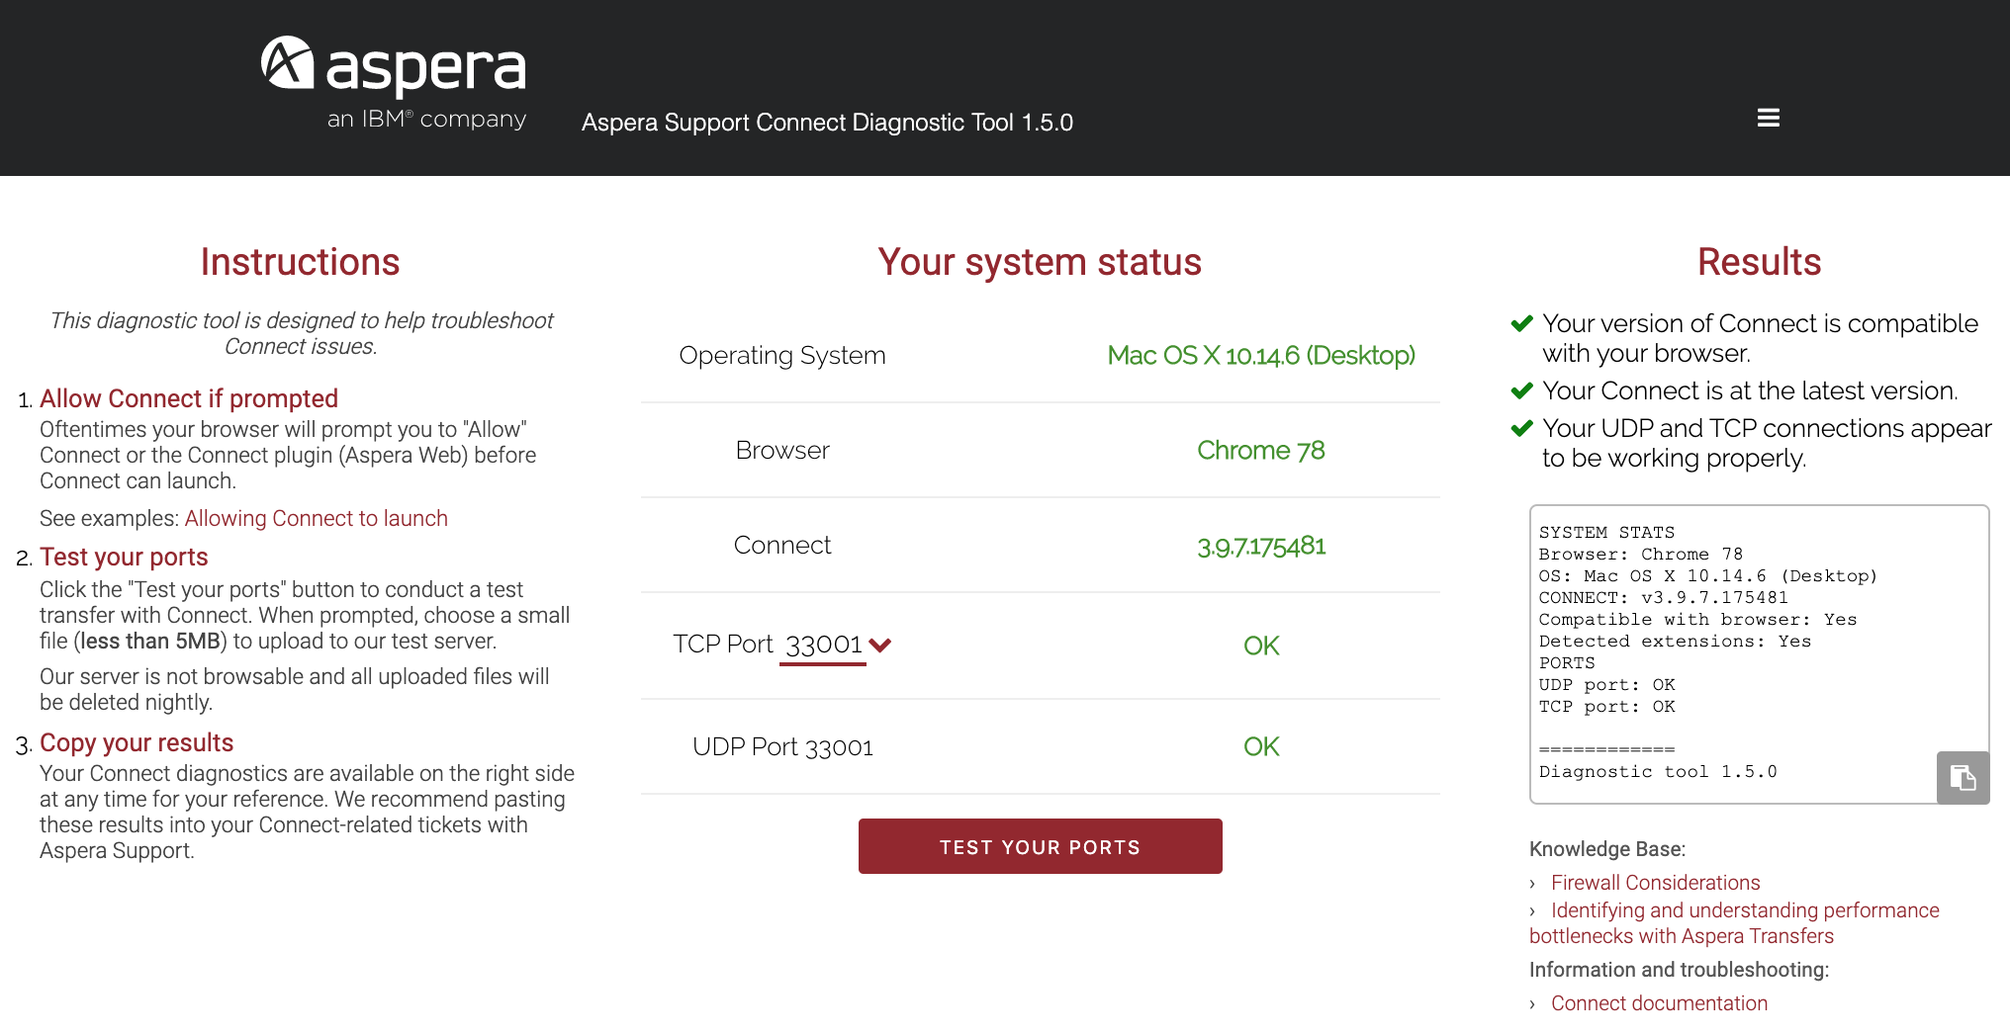Click the Allow Connect if prompted heading
The width and height of the screenshot is (2010, 1036).
[189, 398]
